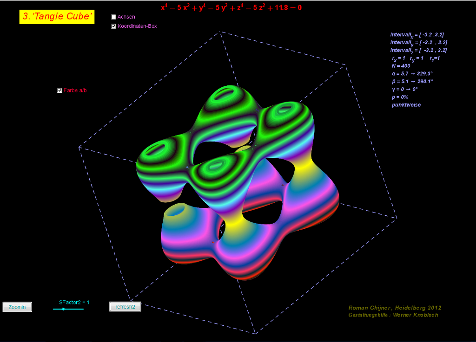The height and width of the screenshot is (342, 476).
Task: Click the Intervall x range text
Action: (419, 35)
